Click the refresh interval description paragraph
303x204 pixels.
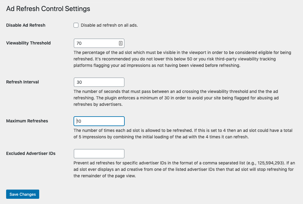(176, 98)
